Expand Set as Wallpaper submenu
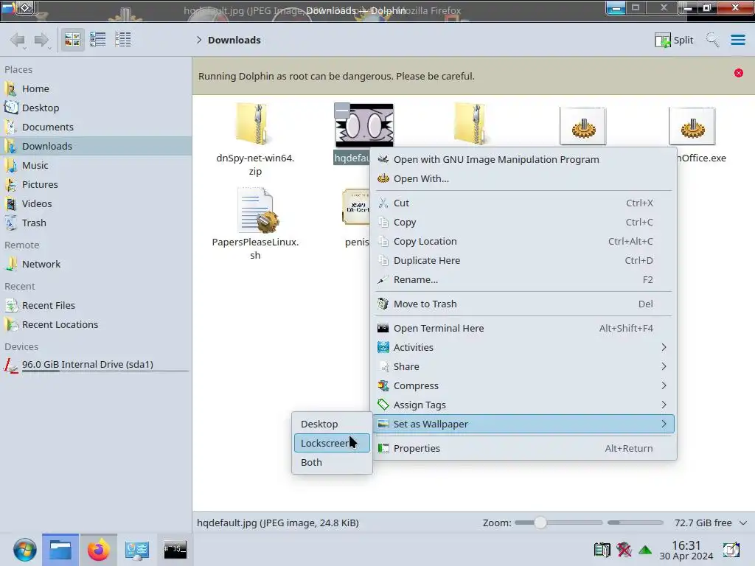This screenshot has width=755, height=566. pyautogui.click(x=523, y=424)
